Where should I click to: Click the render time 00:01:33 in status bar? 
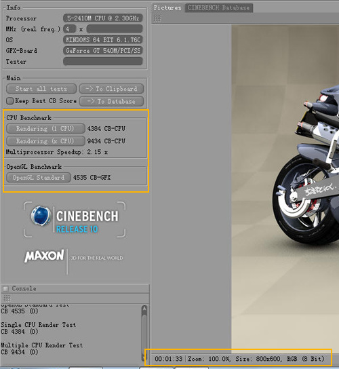coord(169,359)
